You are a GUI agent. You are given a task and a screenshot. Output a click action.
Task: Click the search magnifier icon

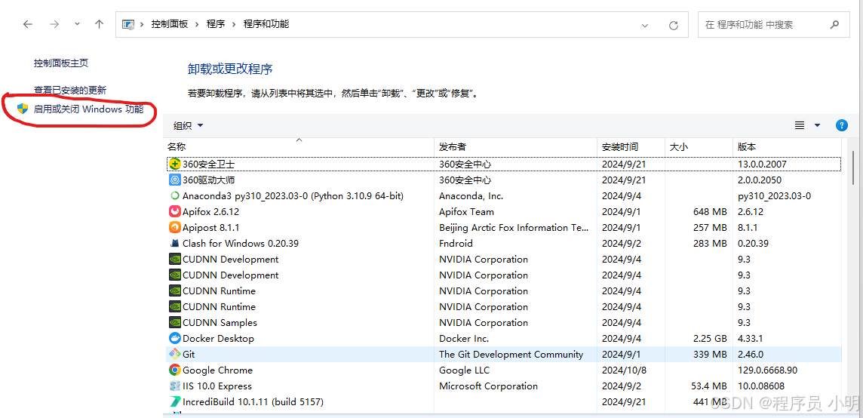pyautogui.click(x=835, y=24)
